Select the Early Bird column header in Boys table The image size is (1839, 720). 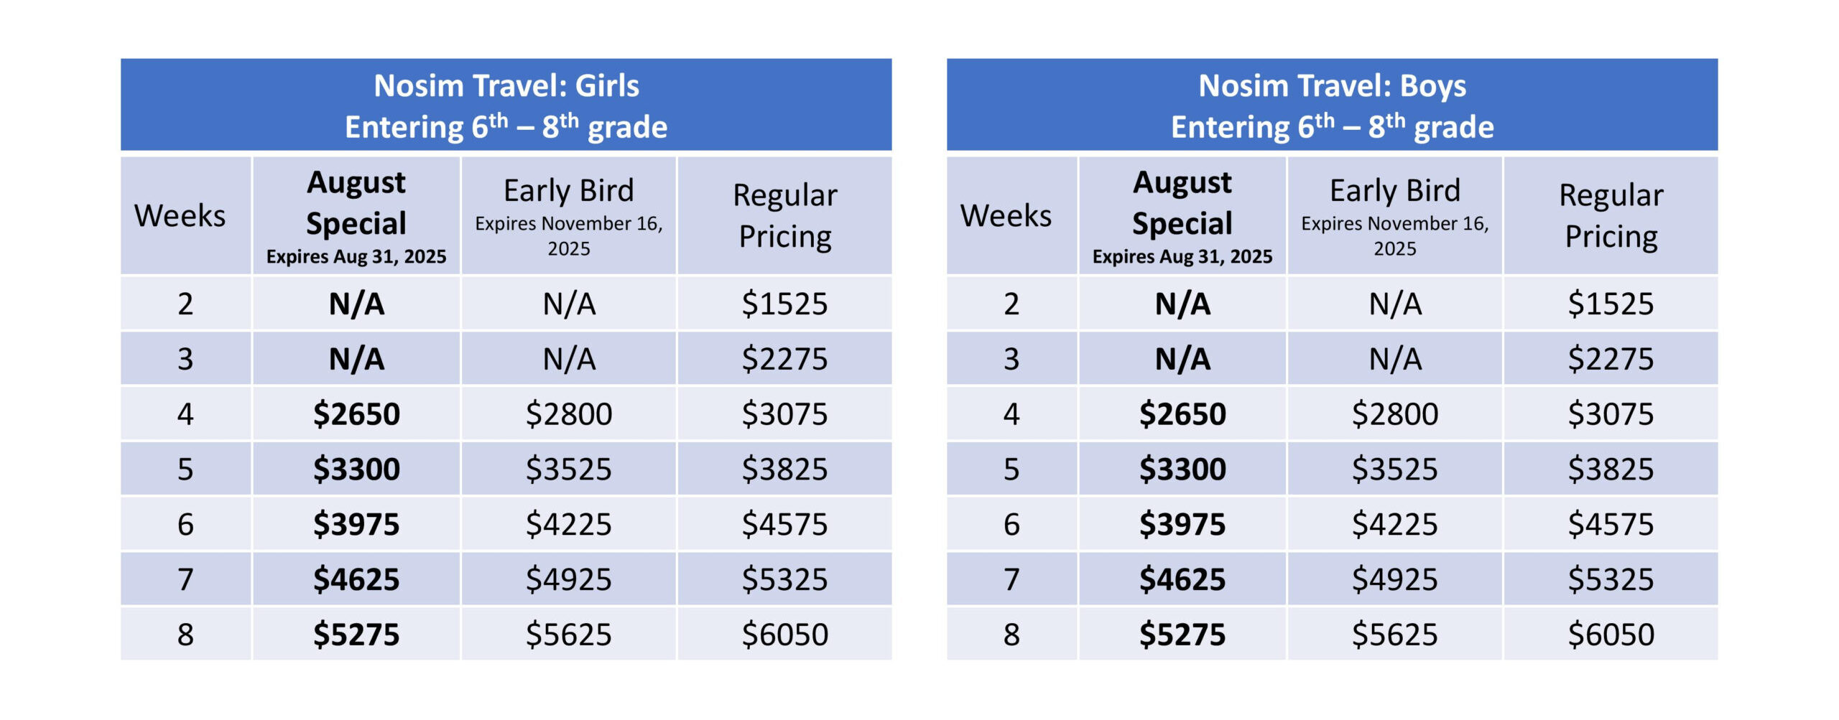1394,215
